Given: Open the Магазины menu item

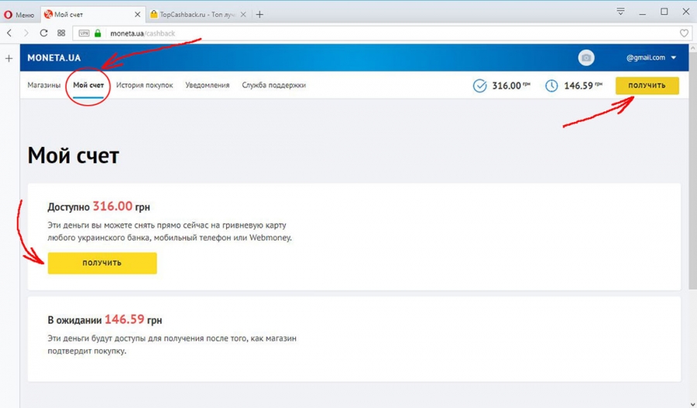Looking at the screenshot, I should click(x=44, y=85).
